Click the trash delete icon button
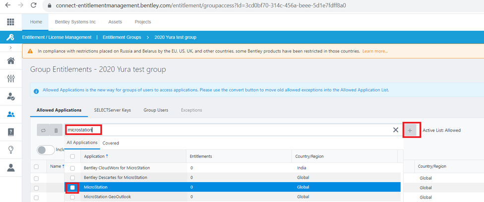 point(56,130)
